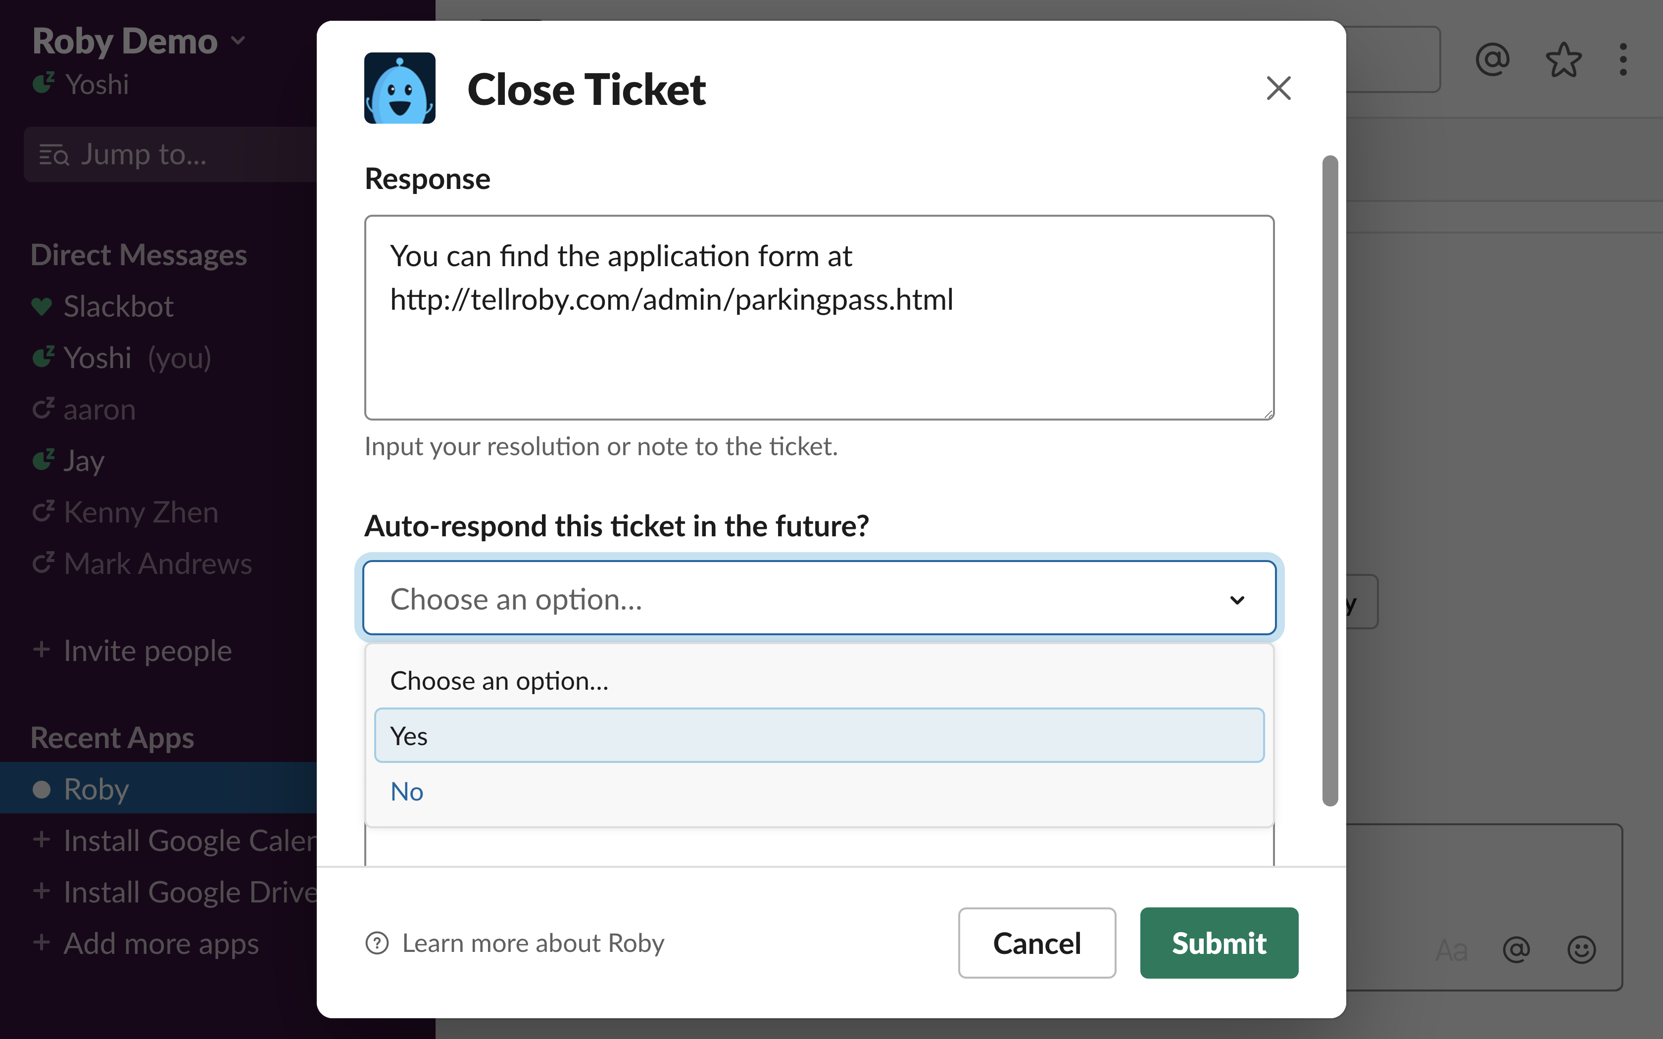Click the Jump to search icon
The width and height of the screenshot is (1663, 1039).
pyautogui.click(x=53, y=154)
